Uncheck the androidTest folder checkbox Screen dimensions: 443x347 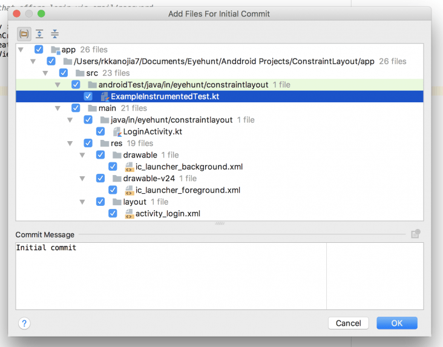point(76,85)
